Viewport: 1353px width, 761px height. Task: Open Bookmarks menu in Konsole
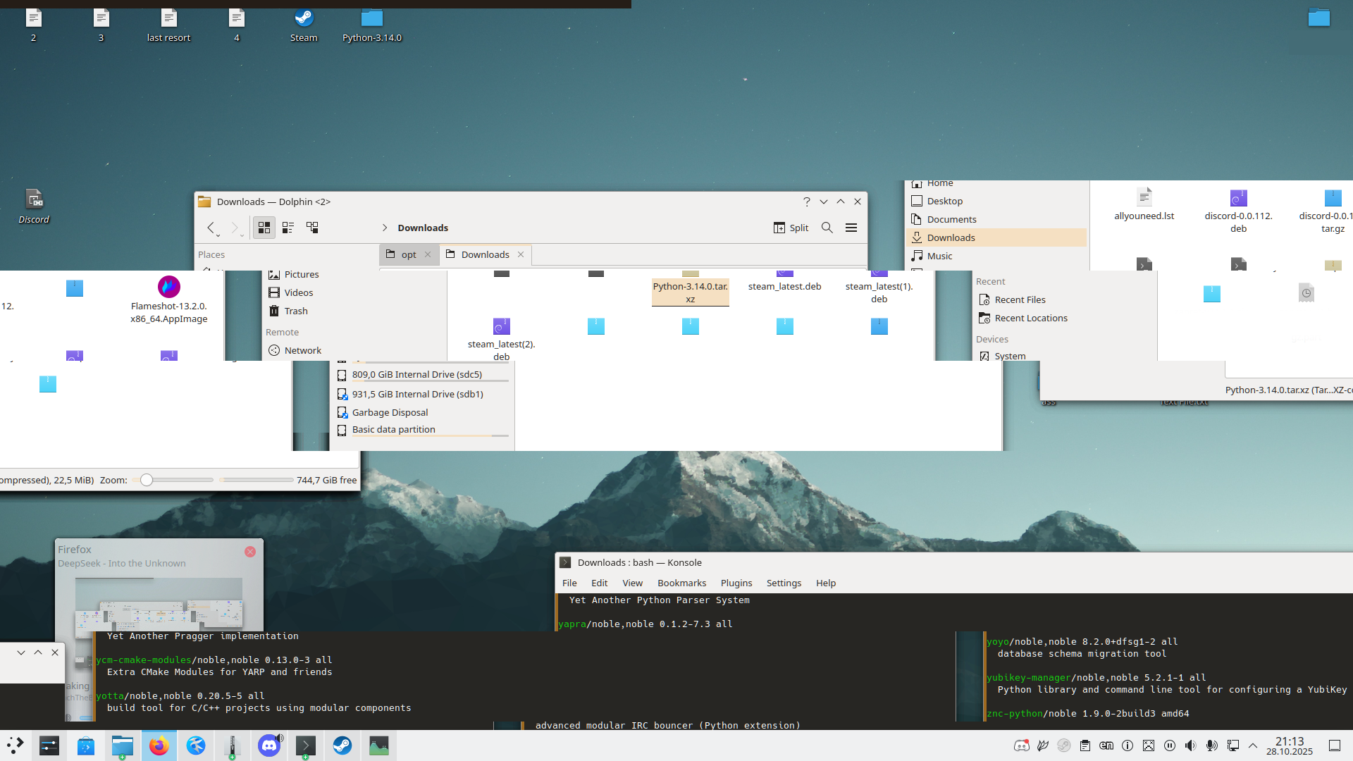coord(681,583)
